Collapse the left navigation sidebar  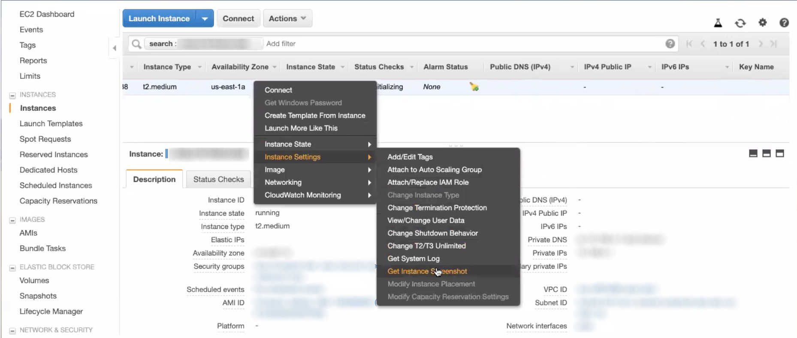point(114,48)
